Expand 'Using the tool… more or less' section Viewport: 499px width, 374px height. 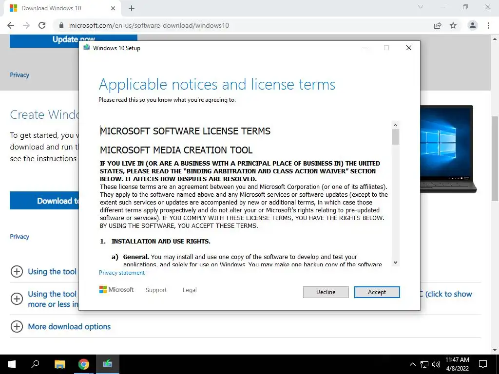(44, 299)
